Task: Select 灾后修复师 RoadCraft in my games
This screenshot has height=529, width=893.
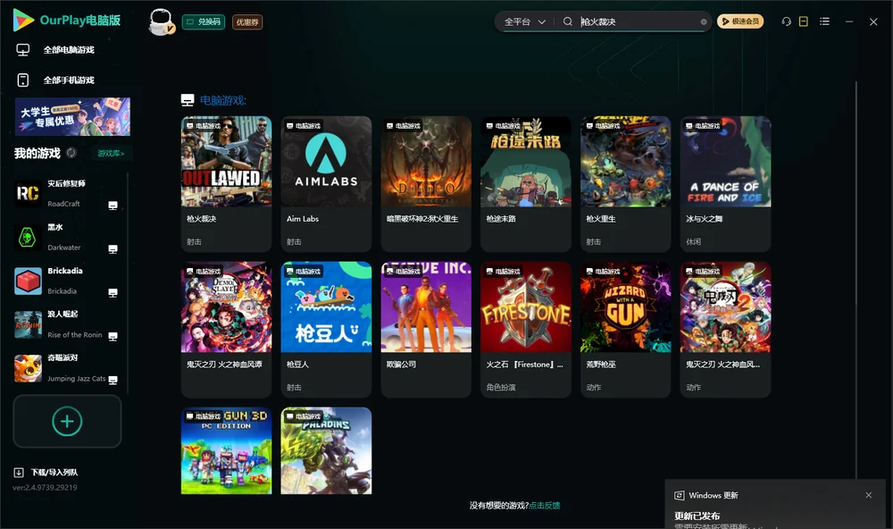Action: pyautogui.click(x=67, y=194)
